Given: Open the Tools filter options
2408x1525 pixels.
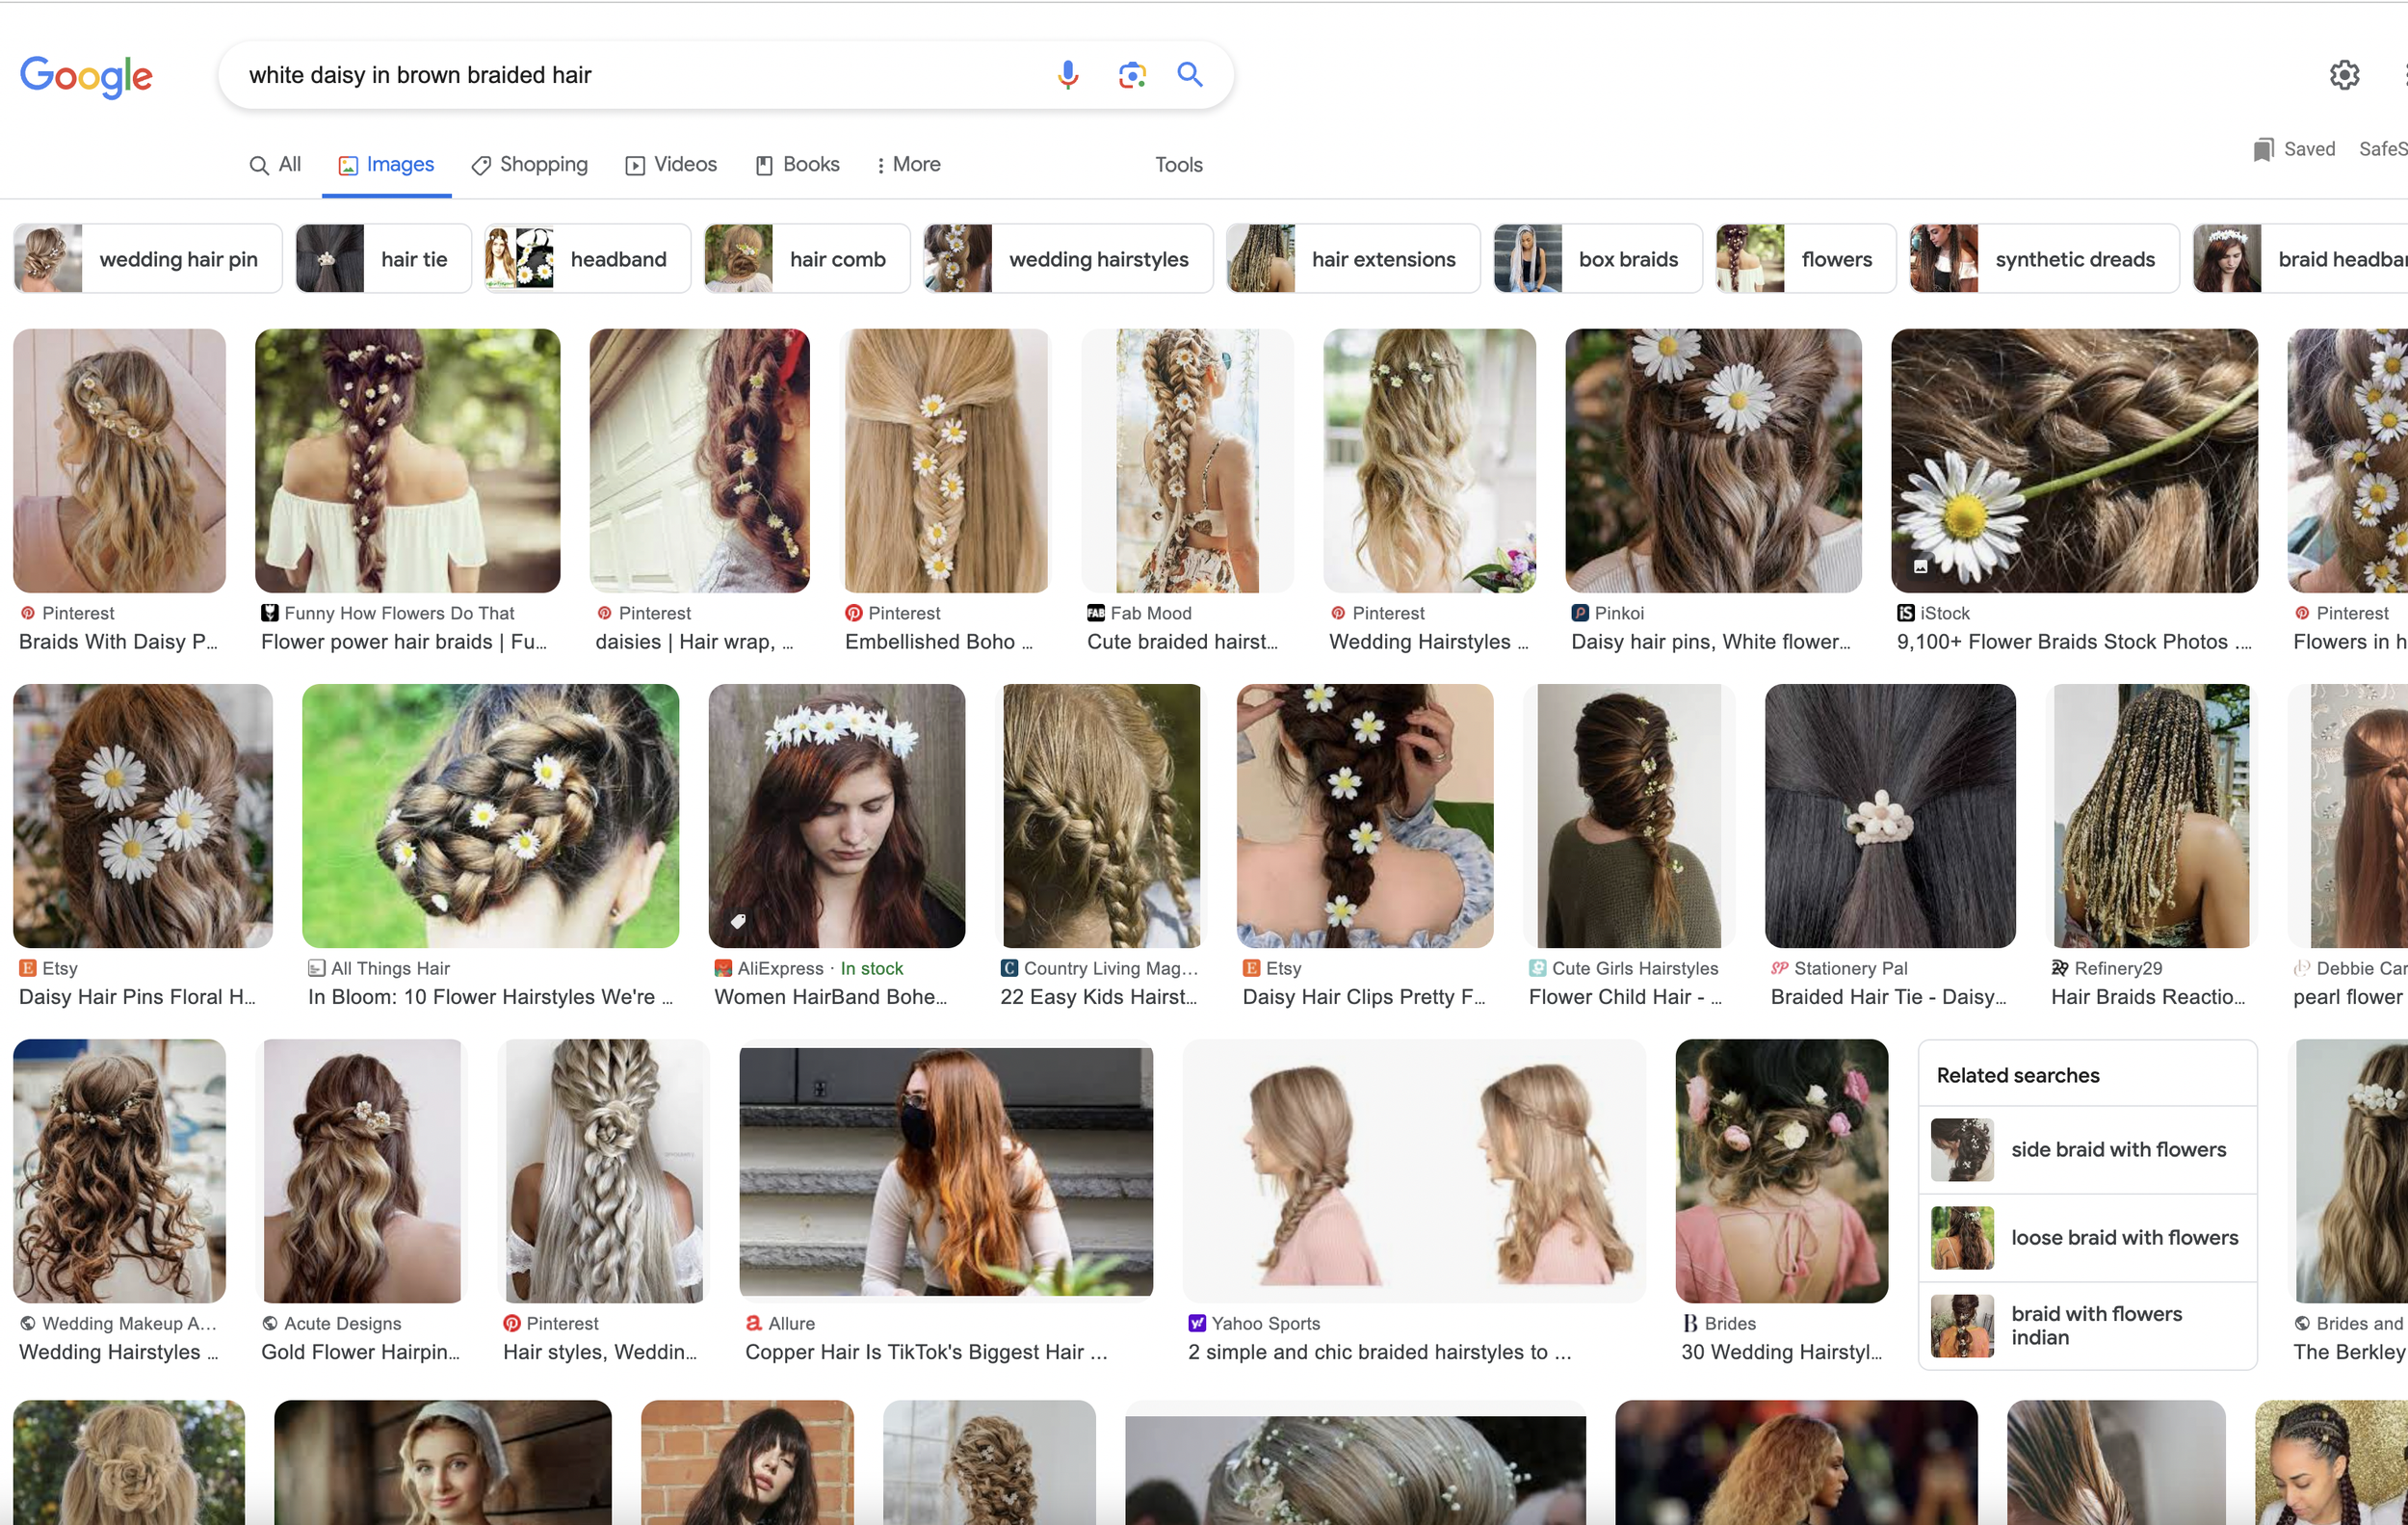Looking at the screenshot, I should pos(1178,164).
